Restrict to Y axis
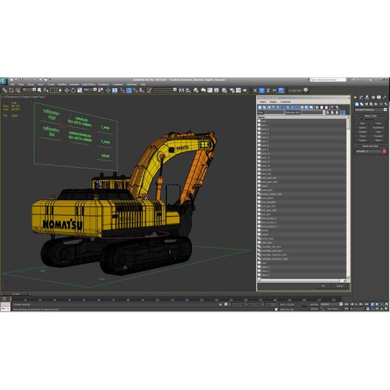This screenshot has width=390, height=390. point(262,90)
